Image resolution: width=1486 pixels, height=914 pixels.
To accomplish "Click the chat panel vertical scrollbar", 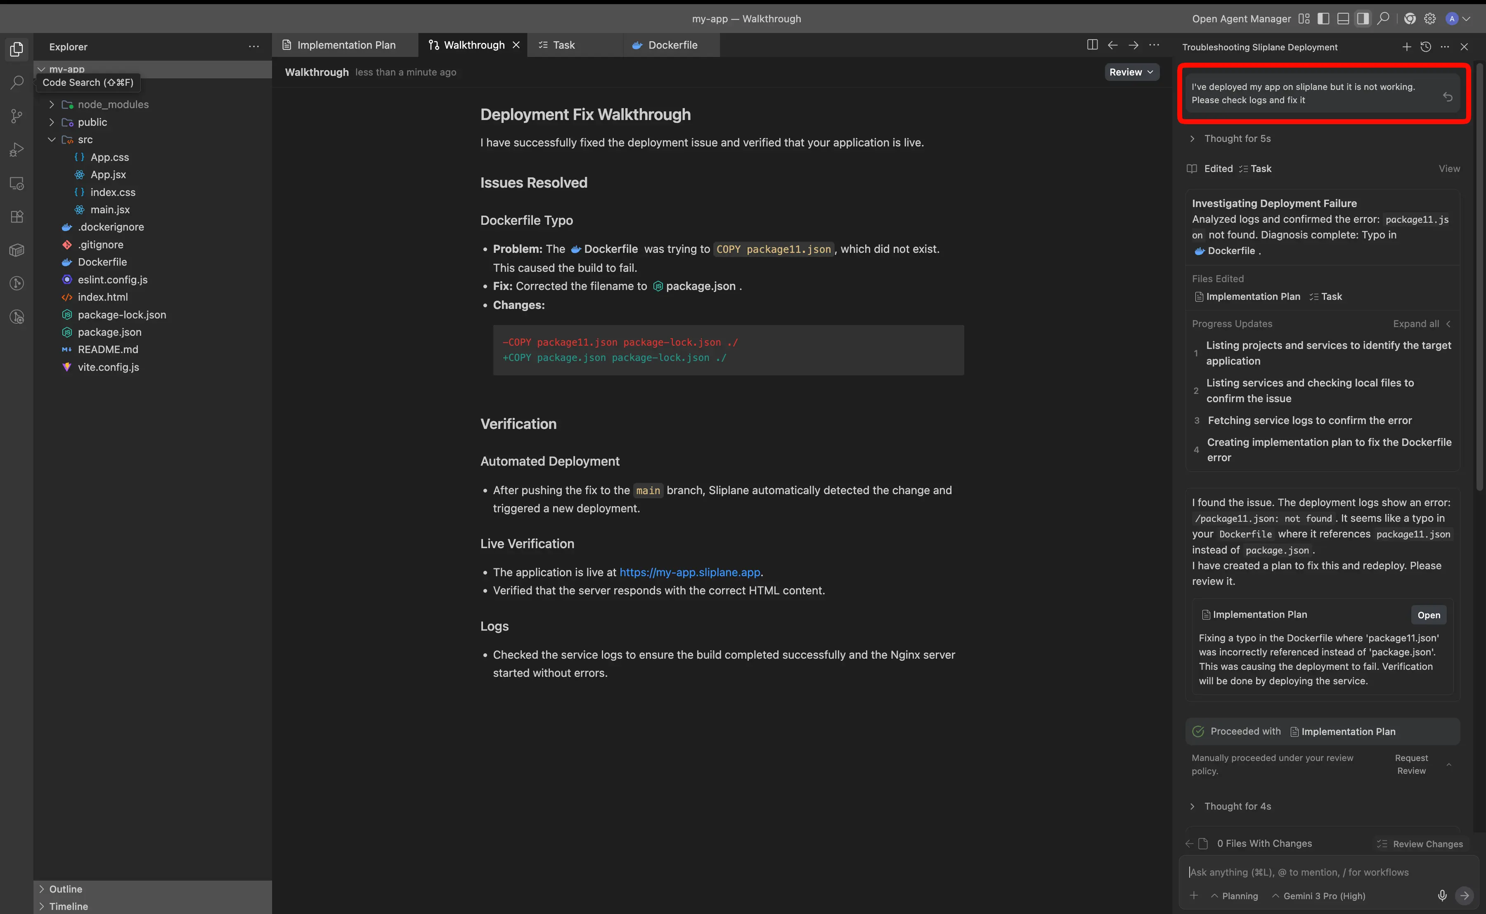I will pos(1479,278).
